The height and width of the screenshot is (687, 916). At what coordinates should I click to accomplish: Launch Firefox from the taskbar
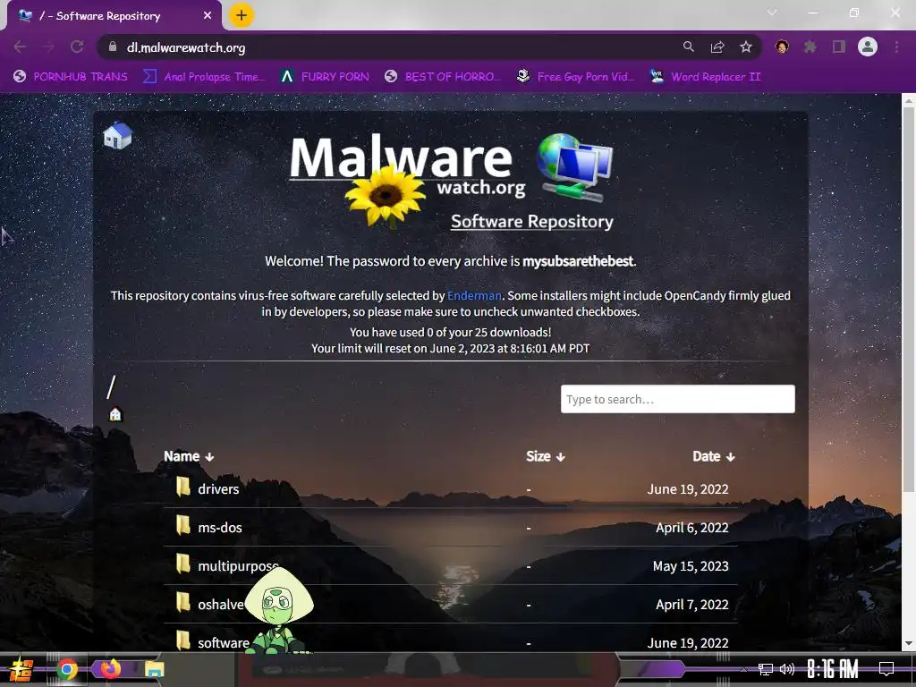coord(110,668)
